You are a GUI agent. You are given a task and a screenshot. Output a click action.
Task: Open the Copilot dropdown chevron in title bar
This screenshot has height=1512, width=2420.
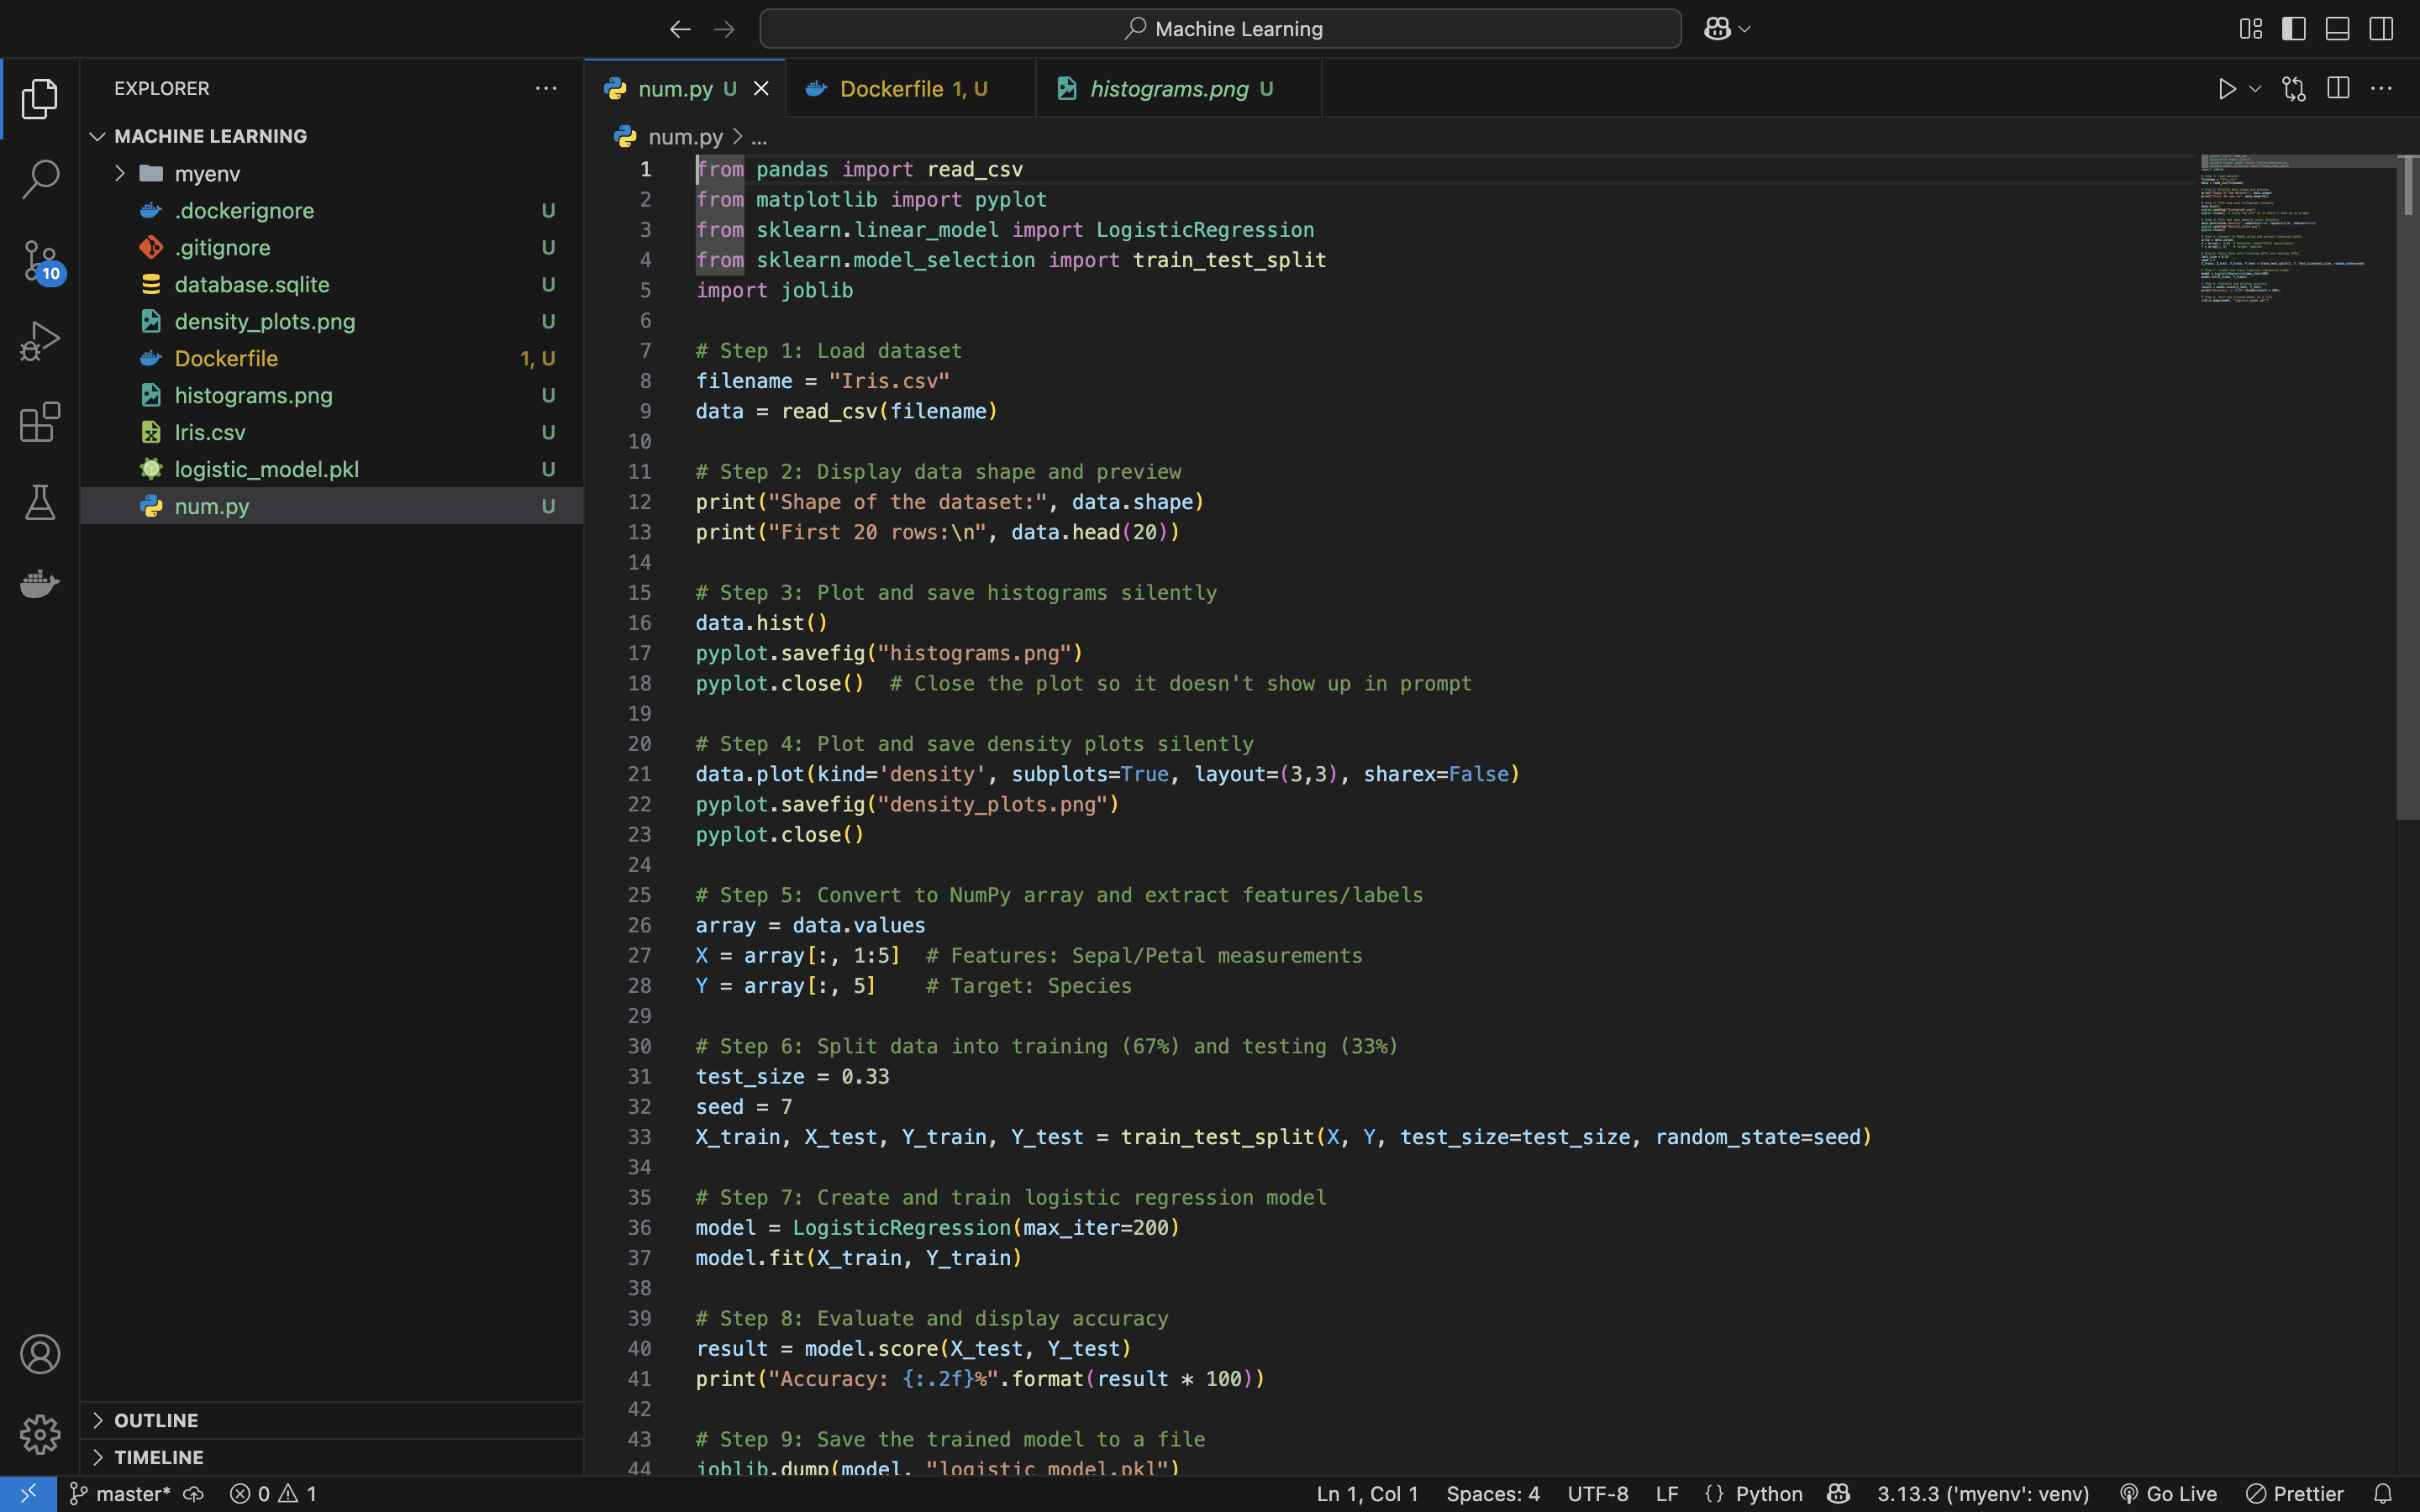tap(1745, 29)
